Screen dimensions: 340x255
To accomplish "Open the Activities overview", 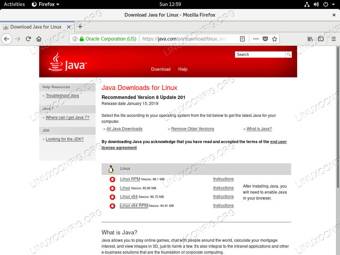I will (x=14, y=4).
